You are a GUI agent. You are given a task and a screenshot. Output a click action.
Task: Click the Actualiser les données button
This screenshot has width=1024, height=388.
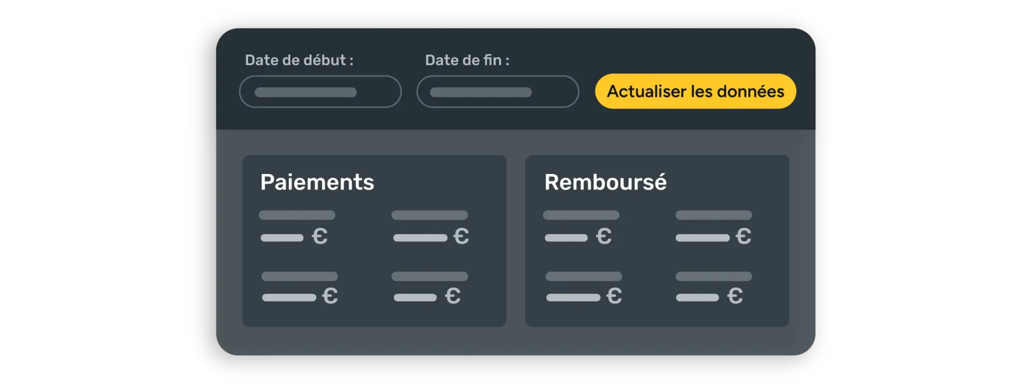pyautogui.click(x=695, y=91)
